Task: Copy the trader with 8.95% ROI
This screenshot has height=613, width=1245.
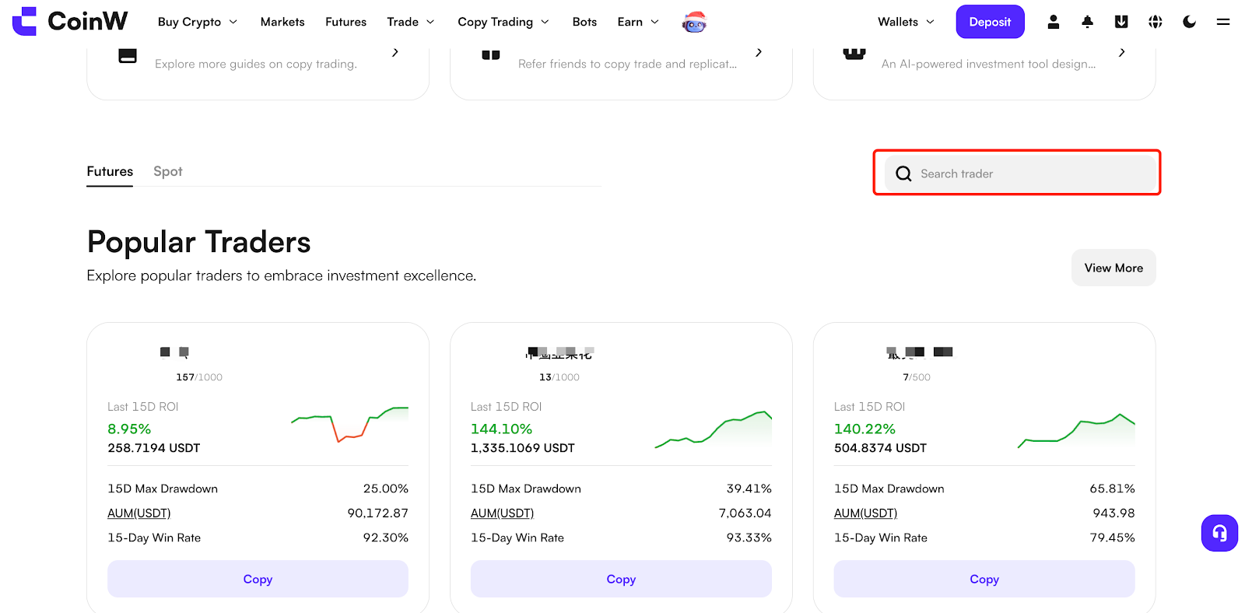Action: coord(258,579)
